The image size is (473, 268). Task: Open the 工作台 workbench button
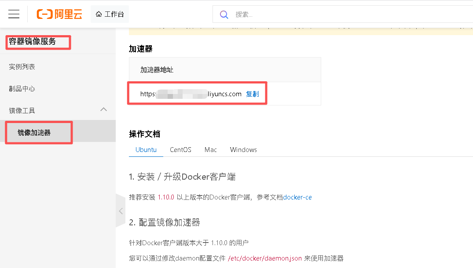[x=110, y=14]
